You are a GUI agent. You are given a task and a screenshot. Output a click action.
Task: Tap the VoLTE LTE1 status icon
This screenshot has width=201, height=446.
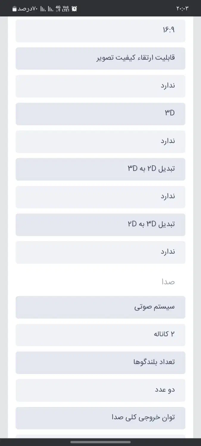click(66, 9)
